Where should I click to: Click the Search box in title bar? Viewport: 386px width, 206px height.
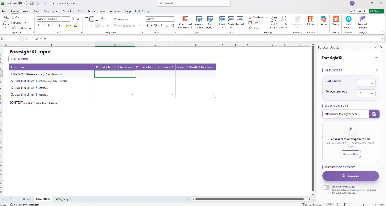point(194,3)
